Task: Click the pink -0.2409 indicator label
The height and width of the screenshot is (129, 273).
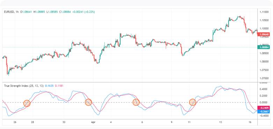Action: [x=264, y=108]
